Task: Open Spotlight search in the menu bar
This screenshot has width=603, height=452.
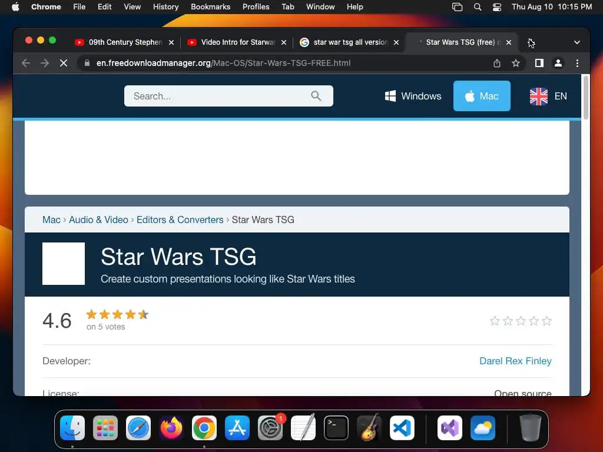Action: click(477, 7)
